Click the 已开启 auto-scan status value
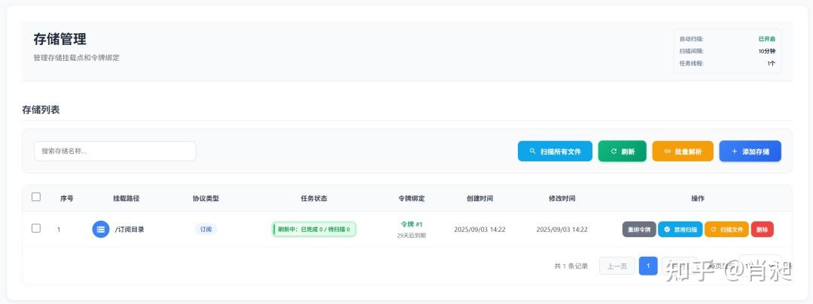Screen dimensions: 813x304 (766, 39)
